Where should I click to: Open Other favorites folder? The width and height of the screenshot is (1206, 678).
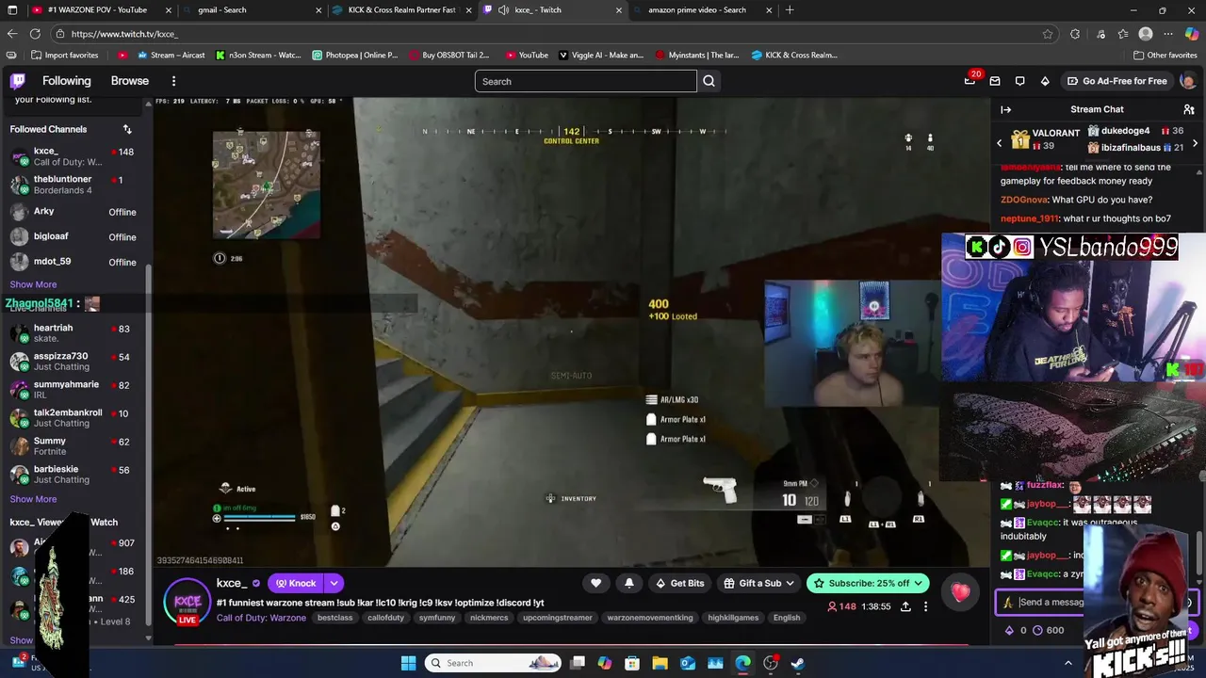click(x=1165, y=55)
